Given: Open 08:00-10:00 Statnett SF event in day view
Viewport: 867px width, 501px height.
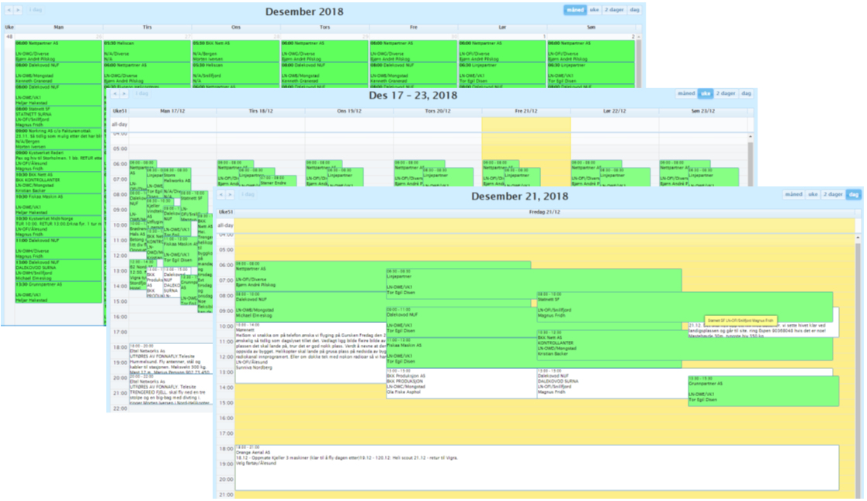Looking at the screenshot, I should click(x=685, y=308).
